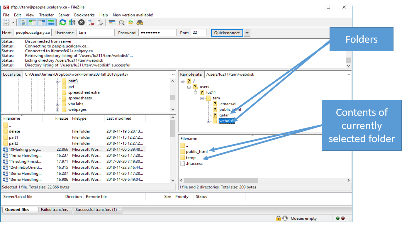Toggle the transfer queue display
Viewport: 402px width, 234px height.
(x=51, y=23)
